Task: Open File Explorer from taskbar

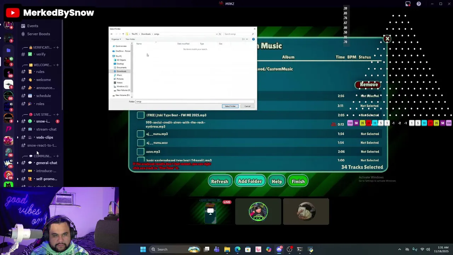Action: pyautogui.click(x=227, y=249)
